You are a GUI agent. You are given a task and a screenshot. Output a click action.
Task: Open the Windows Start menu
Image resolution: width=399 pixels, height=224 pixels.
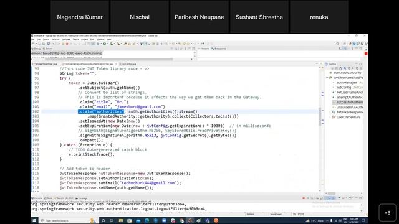[x=34, y=220]
